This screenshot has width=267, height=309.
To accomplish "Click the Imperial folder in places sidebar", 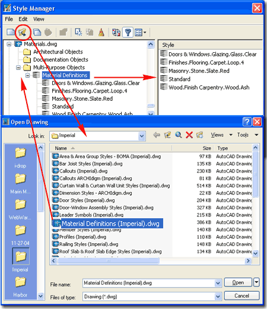I will coord(20,260).
